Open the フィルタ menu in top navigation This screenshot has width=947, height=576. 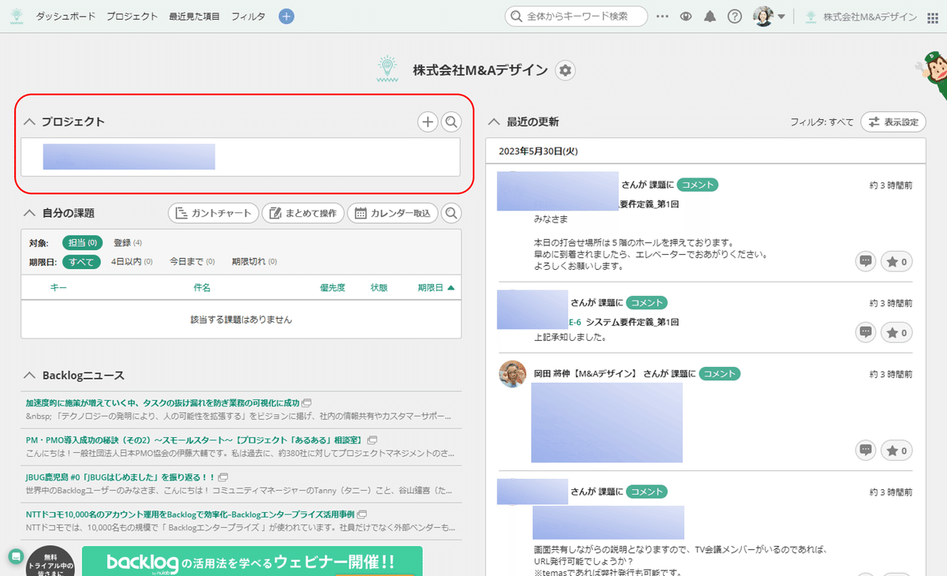tap(248, 17)
